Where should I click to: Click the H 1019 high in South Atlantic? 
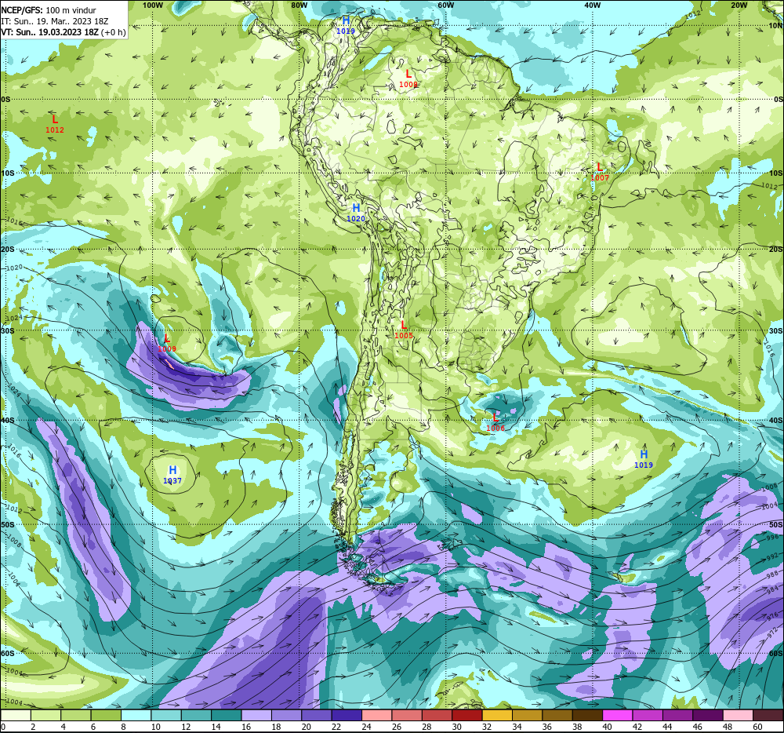[644, 459]
